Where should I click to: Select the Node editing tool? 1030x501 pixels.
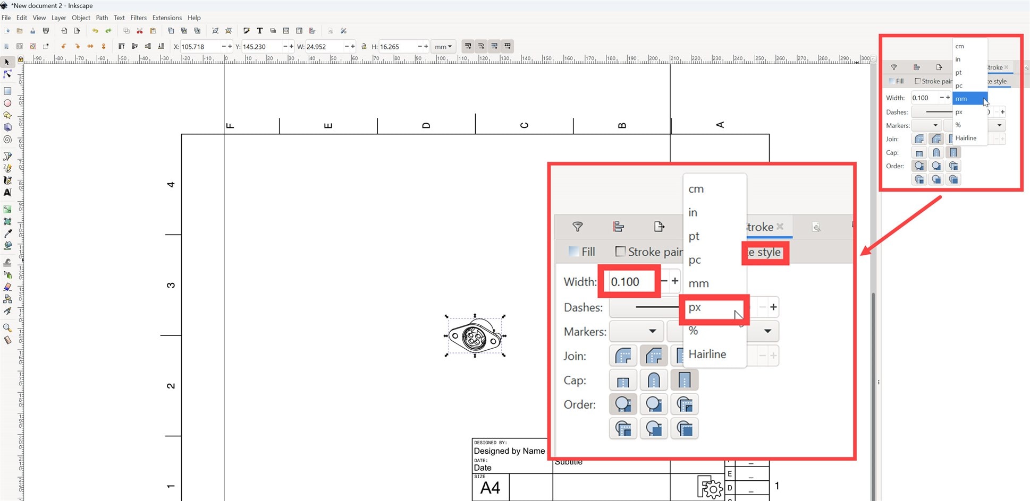pos(7,74)
